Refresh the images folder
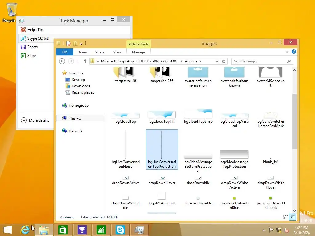Image resolution: width=315 pixels, height=236 pixels. [x=224, y=61]
